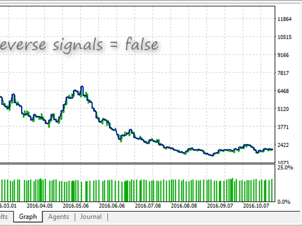Viewport: 302px width, 226px height.
Task: Click the 2016.07.08 date label
Action: click(148, 206)
